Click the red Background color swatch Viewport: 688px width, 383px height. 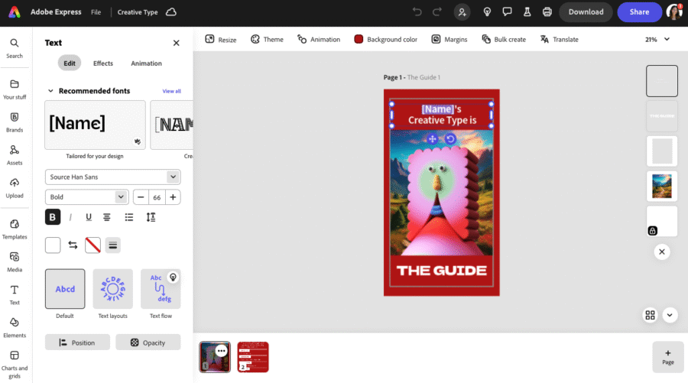coord(359,39)
